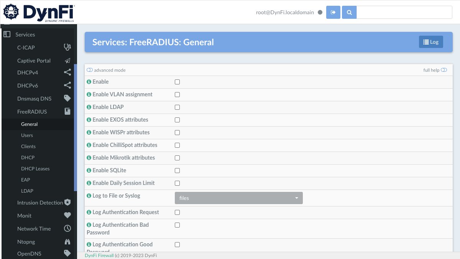Click root@DynFi.localdomain user text
The height and width of the screenshot is (259, 460).
(285, 12)
